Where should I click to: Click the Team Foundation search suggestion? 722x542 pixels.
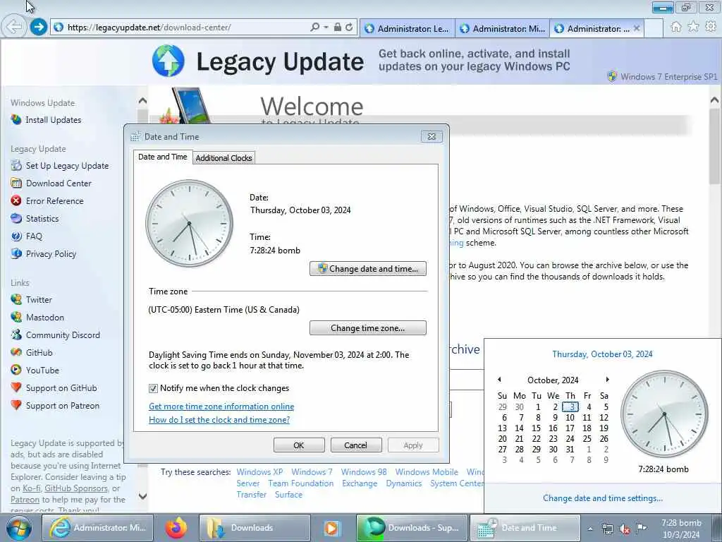click(x=300, y=483)
